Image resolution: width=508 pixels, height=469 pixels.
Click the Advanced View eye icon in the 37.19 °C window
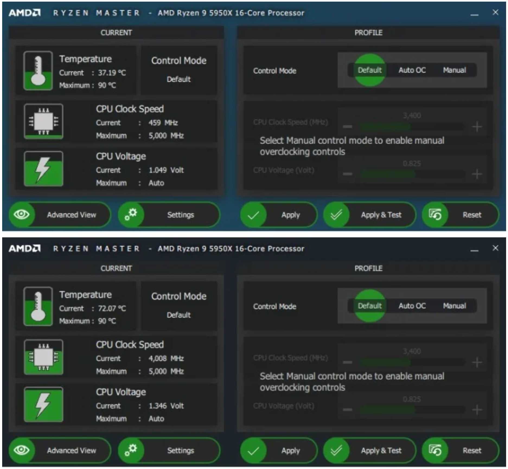click(x=22, y=215)
